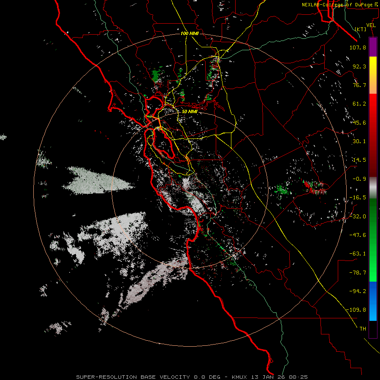Click the 50 NMI range ring label
This screenshot has height=380, width=380.
190,111
